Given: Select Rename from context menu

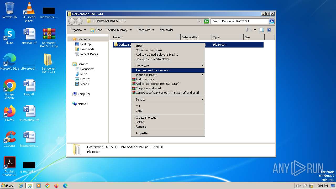Looking at the screenshot, I should coord(168,127).
